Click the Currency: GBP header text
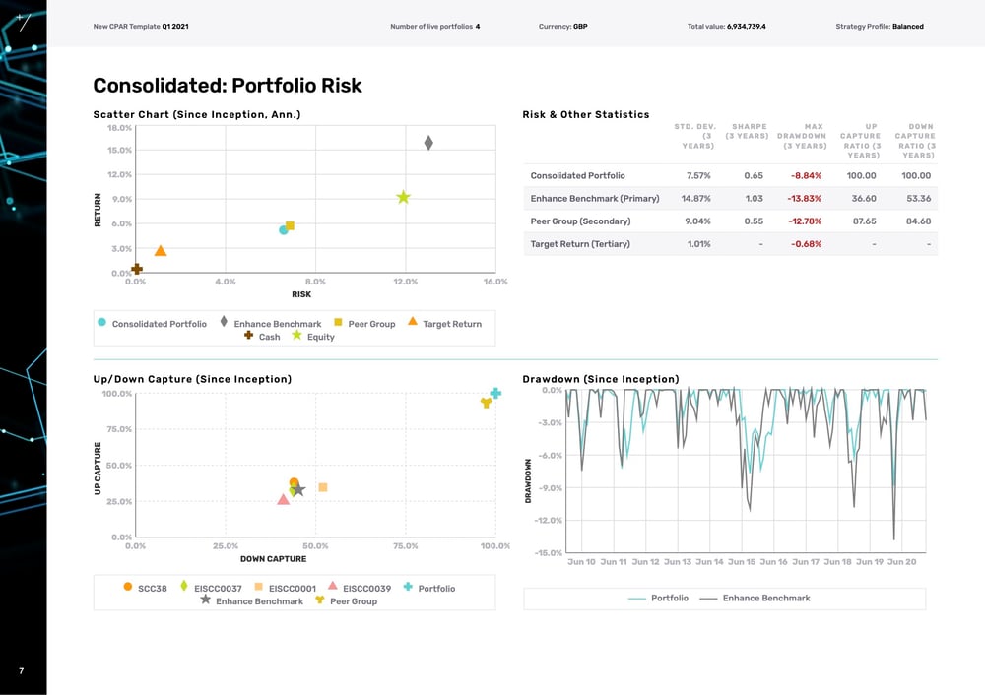Screen dimensions: 985x695 click(562, 27)
